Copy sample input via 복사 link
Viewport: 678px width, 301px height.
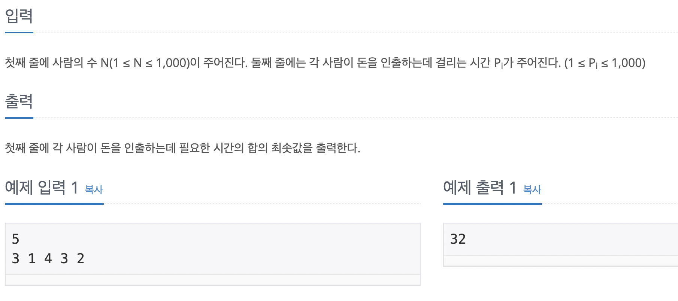coord(94,189)
